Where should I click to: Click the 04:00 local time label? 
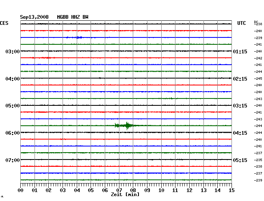point(13,79)
